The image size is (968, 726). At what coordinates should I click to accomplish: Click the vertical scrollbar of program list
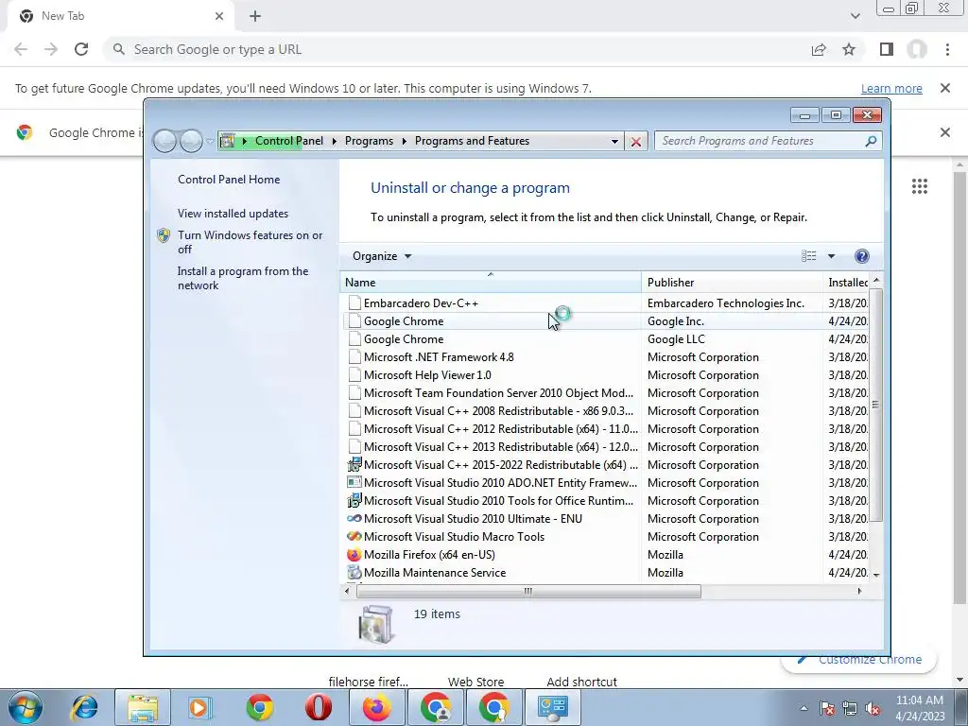point(875,405)
